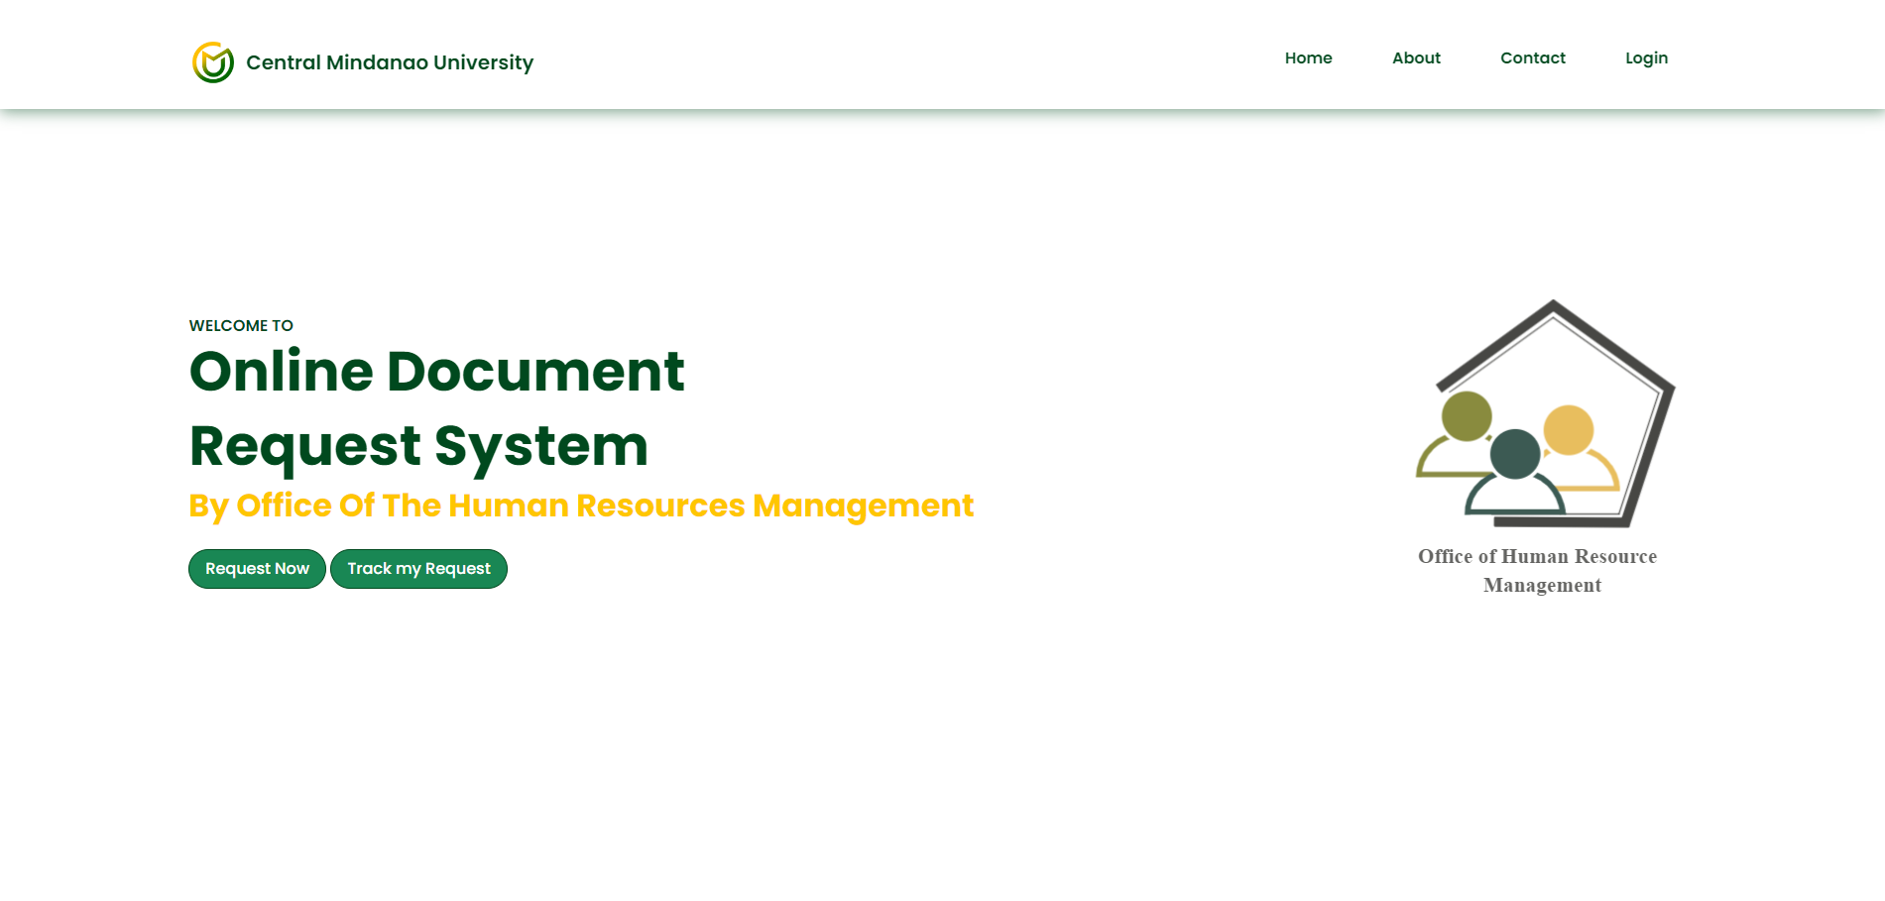The width and height of the screenshot is (1885, 901).
Task: Click the WELCOME TO label
Action: (241, 325)
